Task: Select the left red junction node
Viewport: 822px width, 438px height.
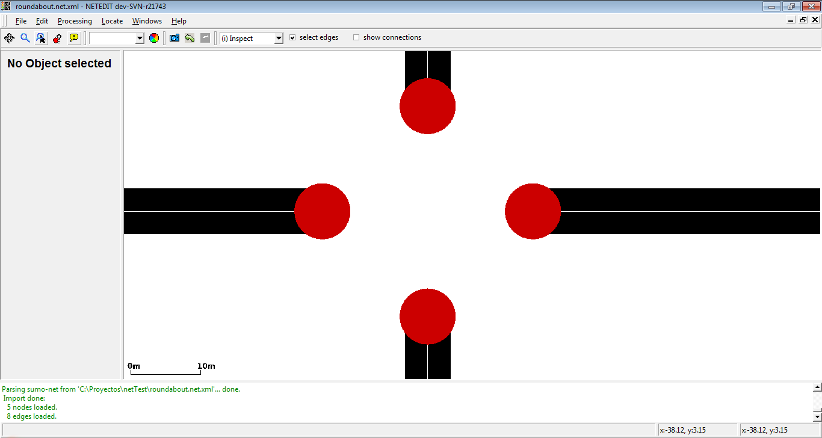Action: [x=322, y=211]
